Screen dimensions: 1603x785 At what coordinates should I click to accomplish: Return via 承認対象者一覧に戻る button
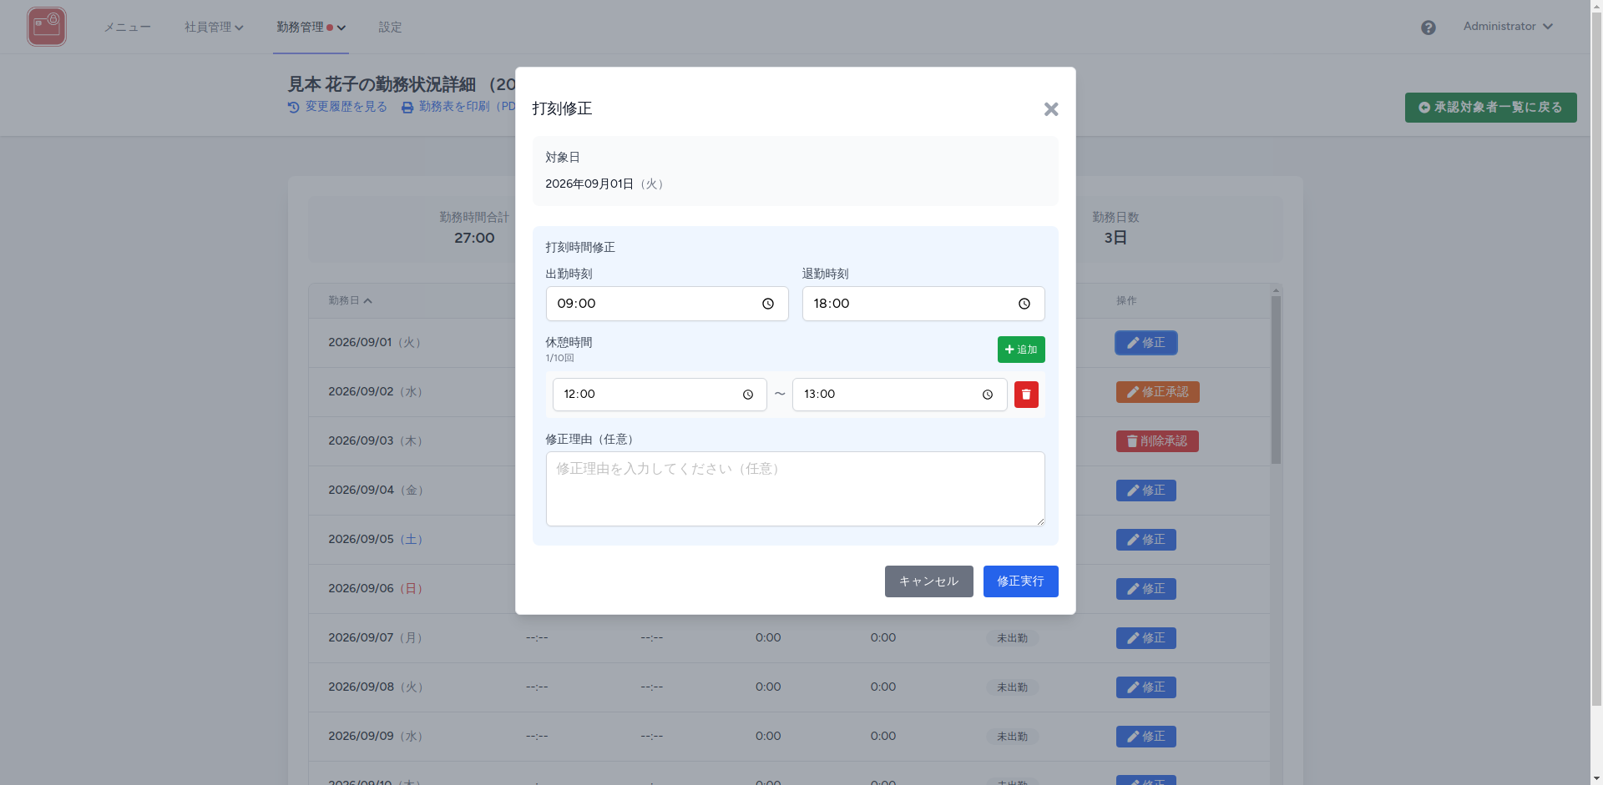click(1491, 108)
